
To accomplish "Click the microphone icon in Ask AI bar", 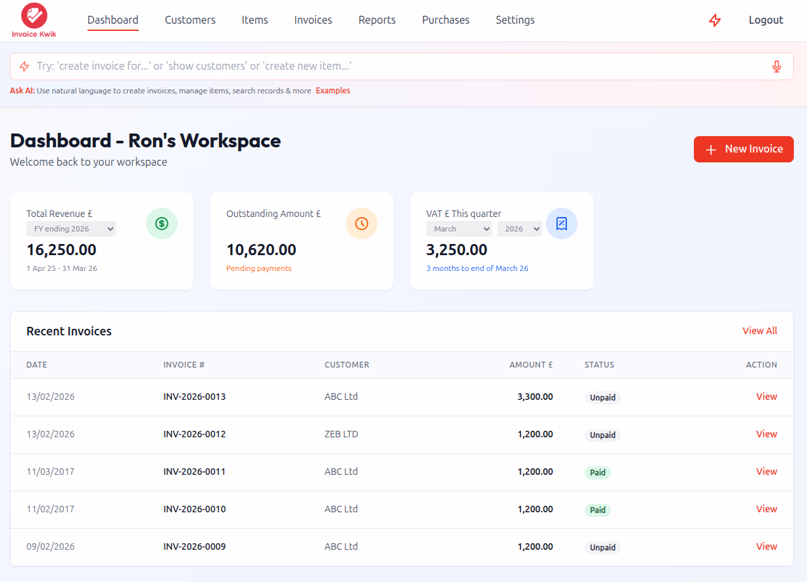I will point(777,66).
